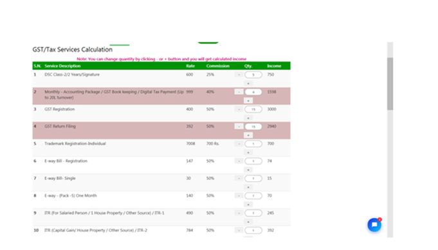The width and height of the screenshot is (438, 250).
Task: Select the Income column header
Action: click(274, 66)
